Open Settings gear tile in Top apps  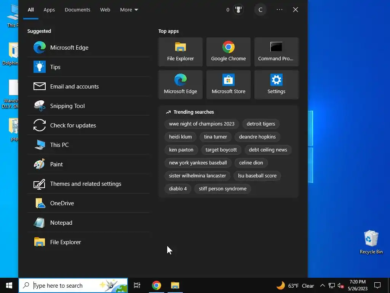point(277,85)
